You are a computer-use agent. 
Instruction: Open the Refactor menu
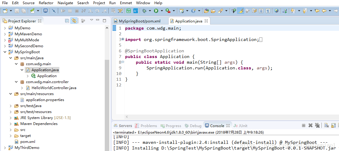(x=46, y=3)
